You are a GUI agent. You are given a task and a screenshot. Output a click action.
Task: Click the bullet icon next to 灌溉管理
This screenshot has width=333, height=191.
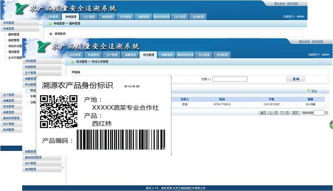[x=6, y=52]
